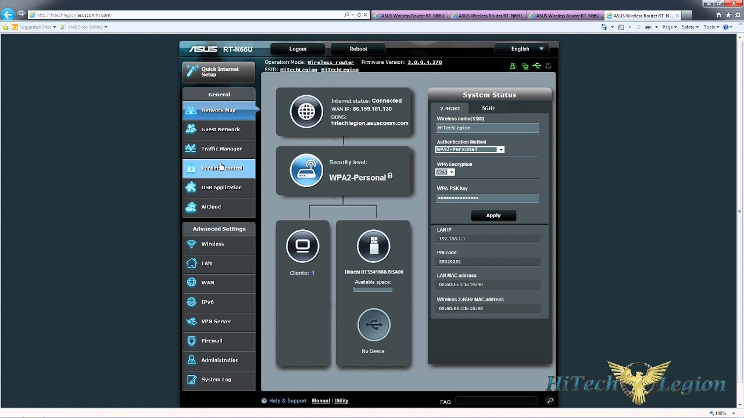Click the Help & Support question icon
This screenshot has height=418, width=744.
coord(264,401)
